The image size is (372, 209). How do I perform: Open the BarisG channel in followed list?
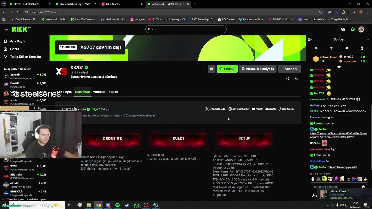coord(25,85)
